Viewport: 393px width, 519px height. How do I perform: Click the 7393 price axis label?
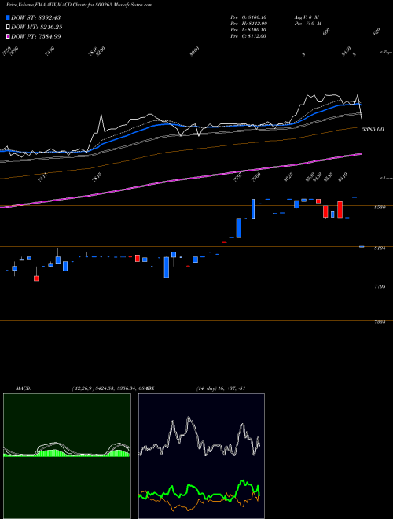[x=380, y=322]
